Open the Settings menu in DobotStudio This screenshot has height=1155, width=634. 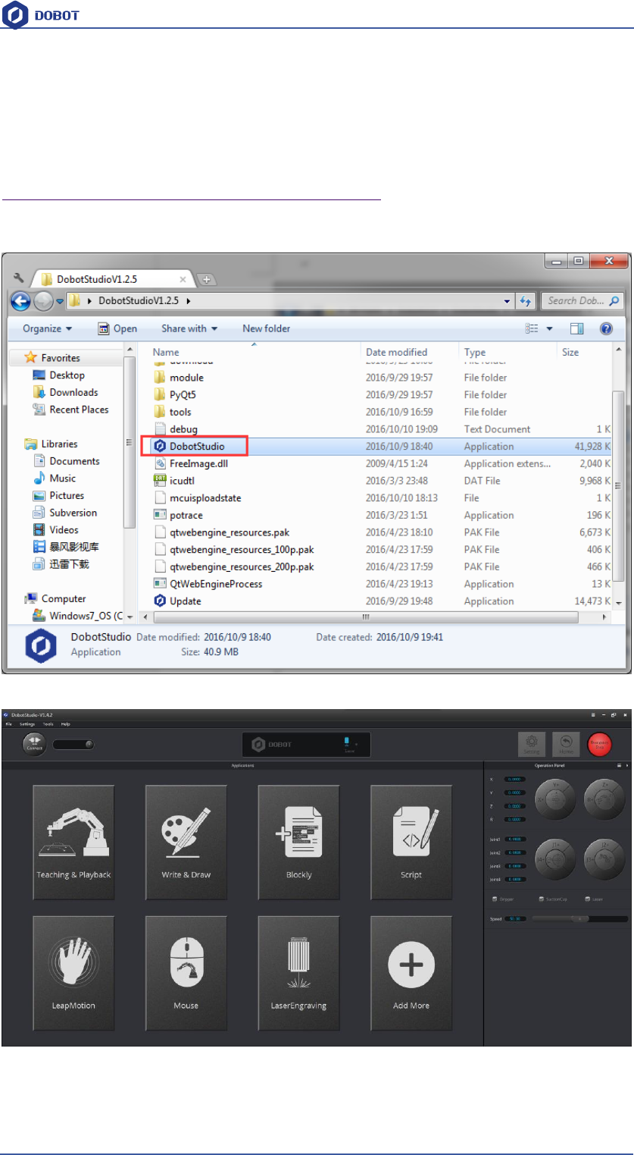(27, 724)
